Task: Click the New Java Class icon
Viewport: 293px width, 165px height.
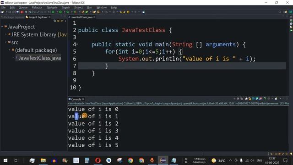Action: [87, 12]
